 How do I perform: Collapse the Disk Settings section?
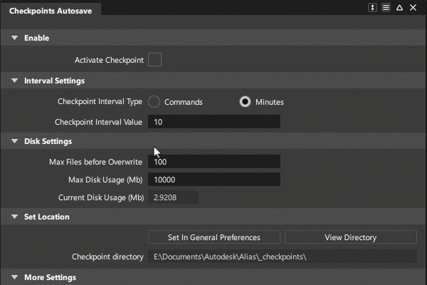pyautogui.click(x=14, y=141)
